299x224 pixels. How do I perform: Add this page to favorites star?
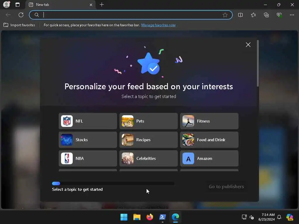pyautogui.click(x=225, y=15)
